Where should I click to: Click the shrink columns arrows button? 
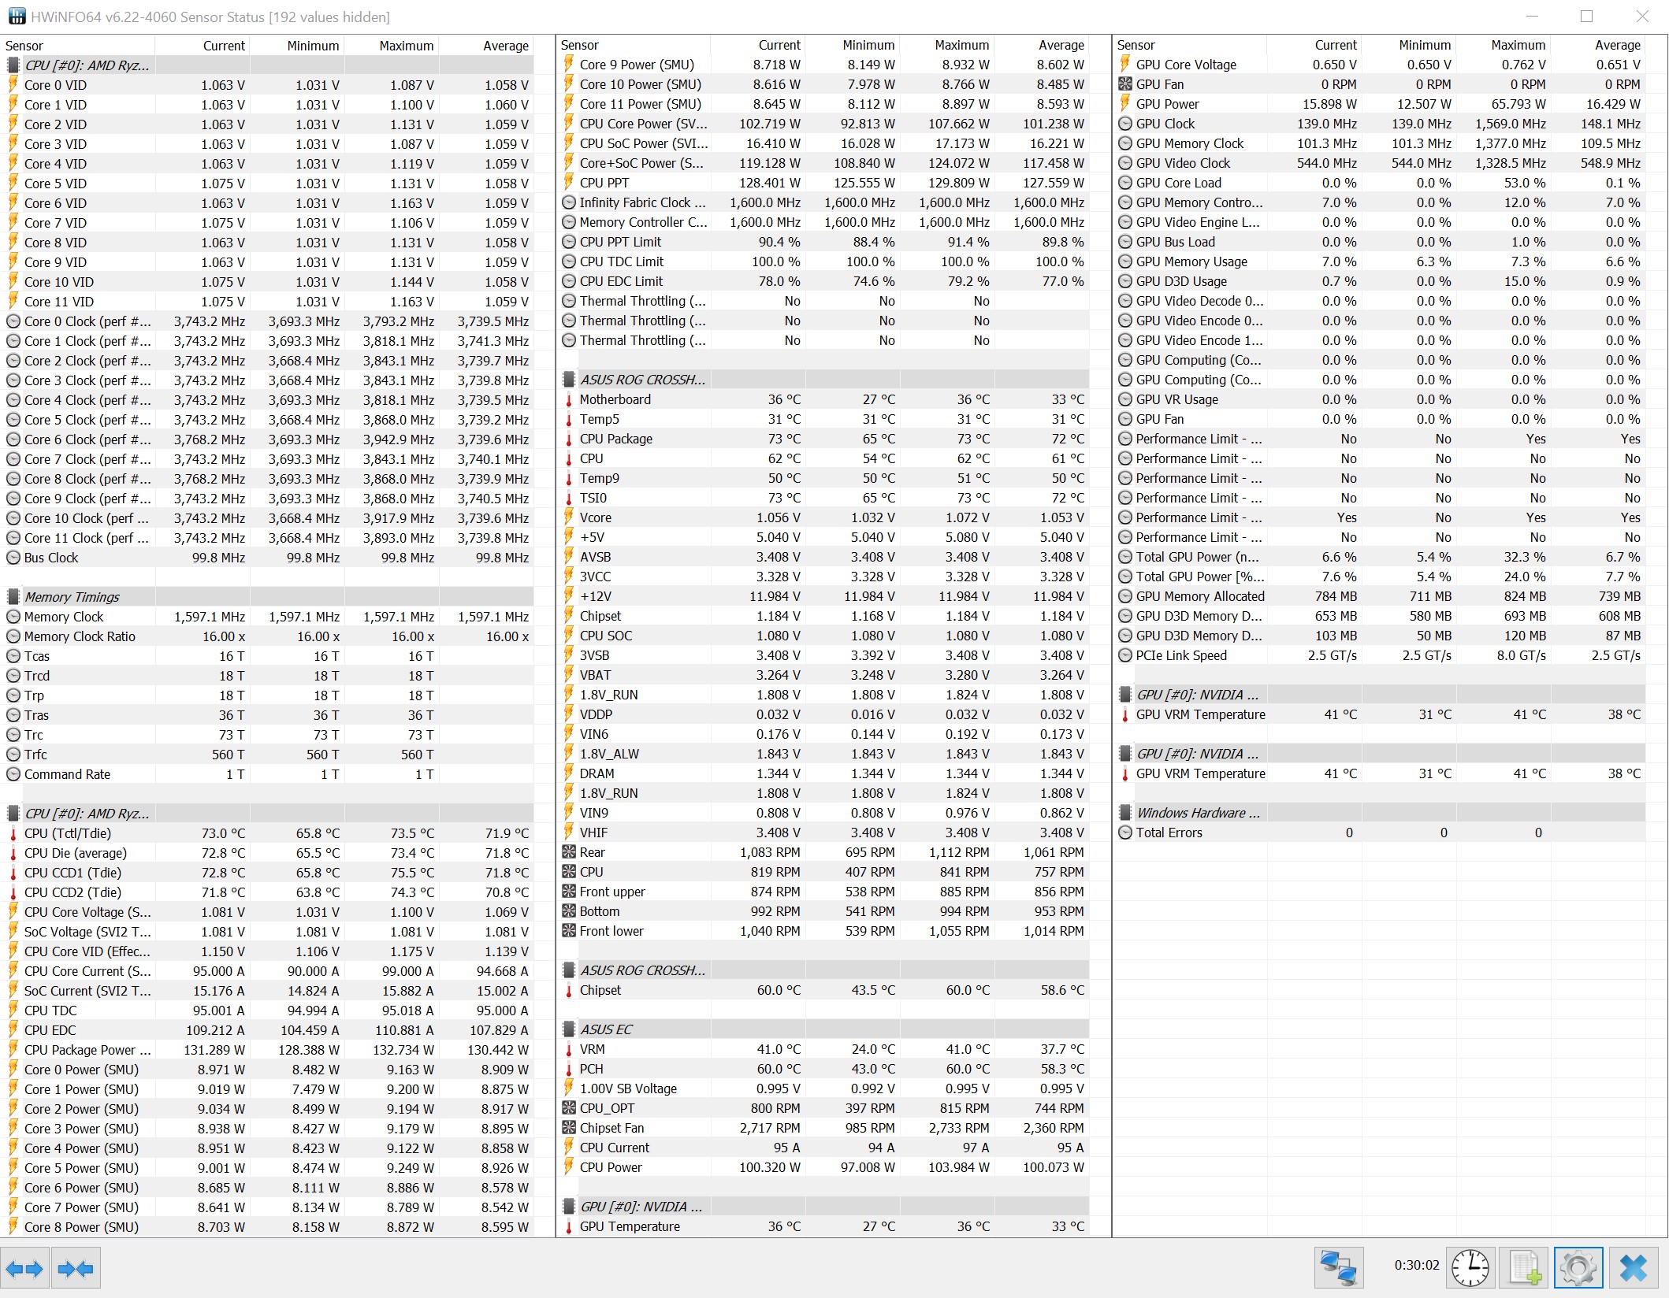coord(76,1268)
